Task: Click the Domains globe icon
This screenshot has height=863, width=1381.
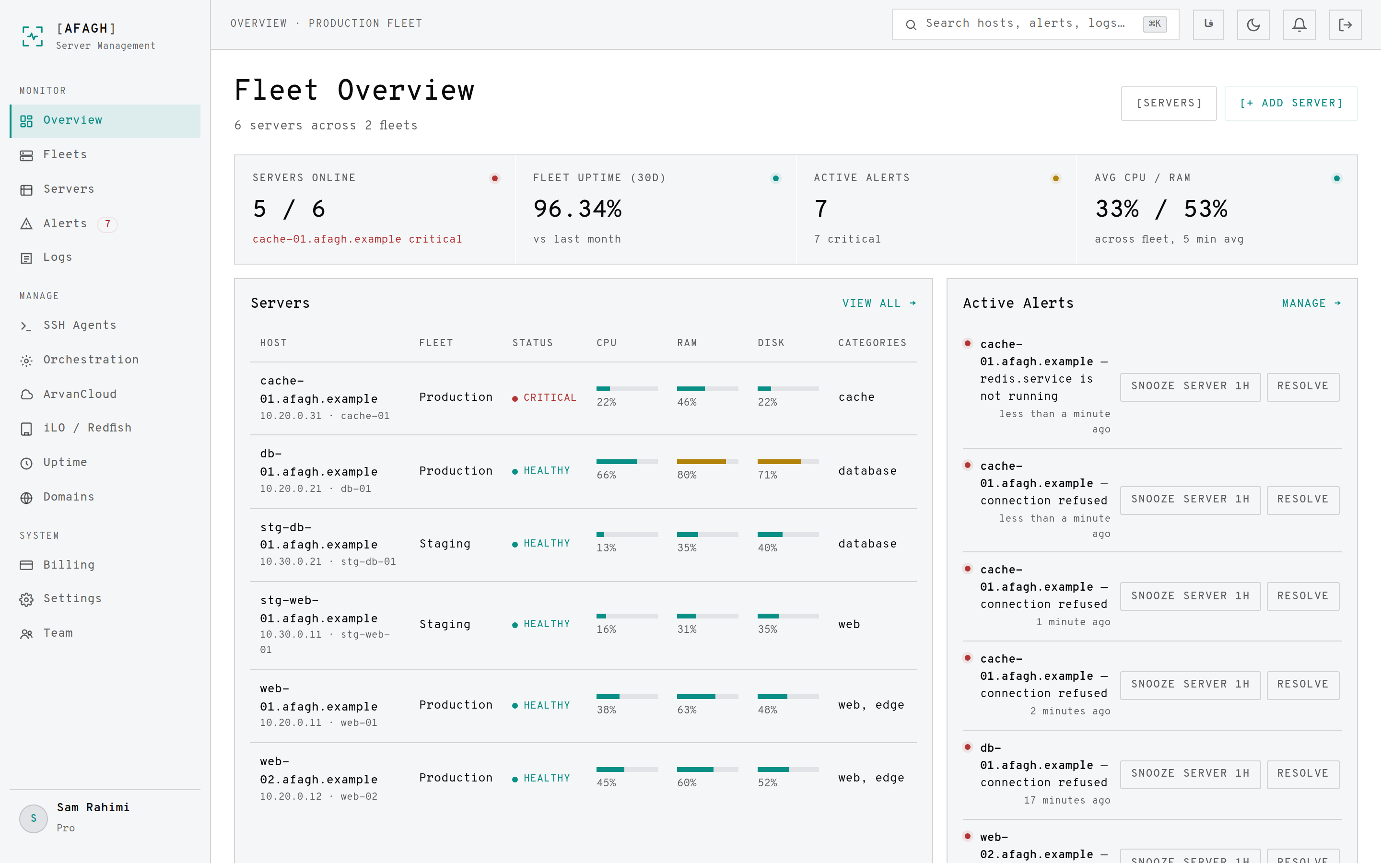Action: [x=26, y=497]
